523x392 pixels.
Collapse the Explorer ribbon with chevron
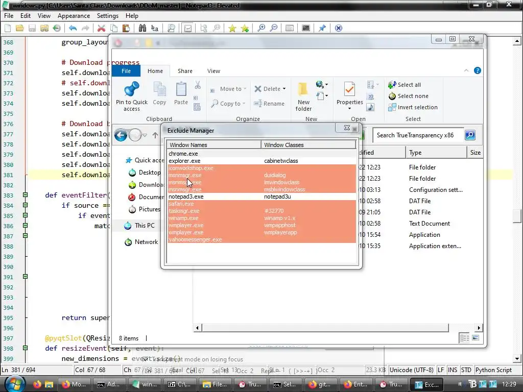pyautogui.click(x=466, y=70)
